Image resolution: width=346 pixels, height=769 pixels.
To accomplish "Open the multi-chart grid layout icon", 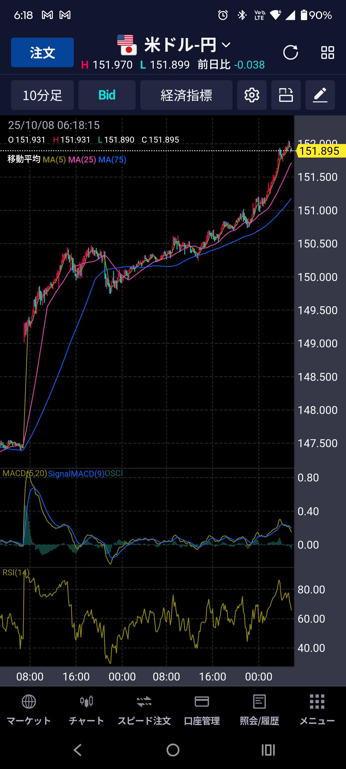I will (x=328, y=52).
